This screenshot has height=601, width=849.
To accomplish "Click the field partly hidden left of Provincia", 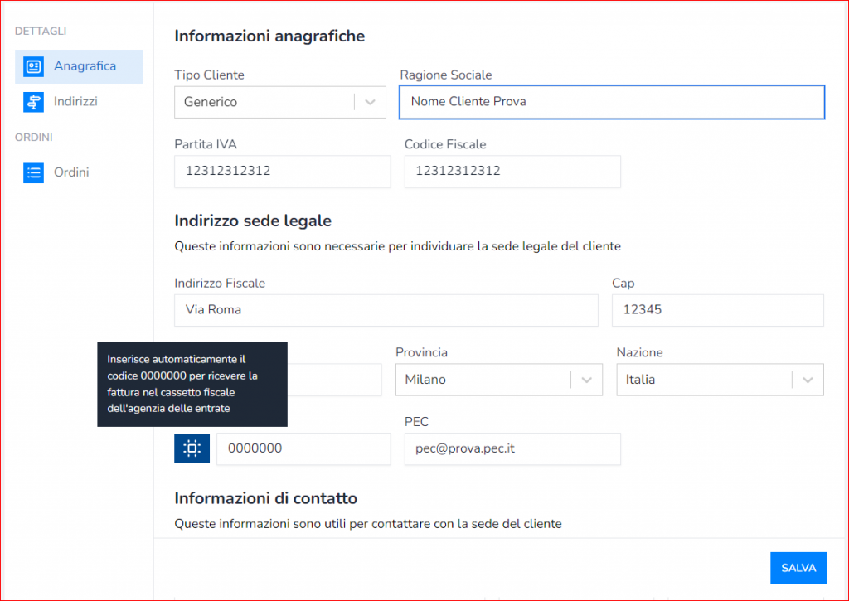I will (334, 380).
